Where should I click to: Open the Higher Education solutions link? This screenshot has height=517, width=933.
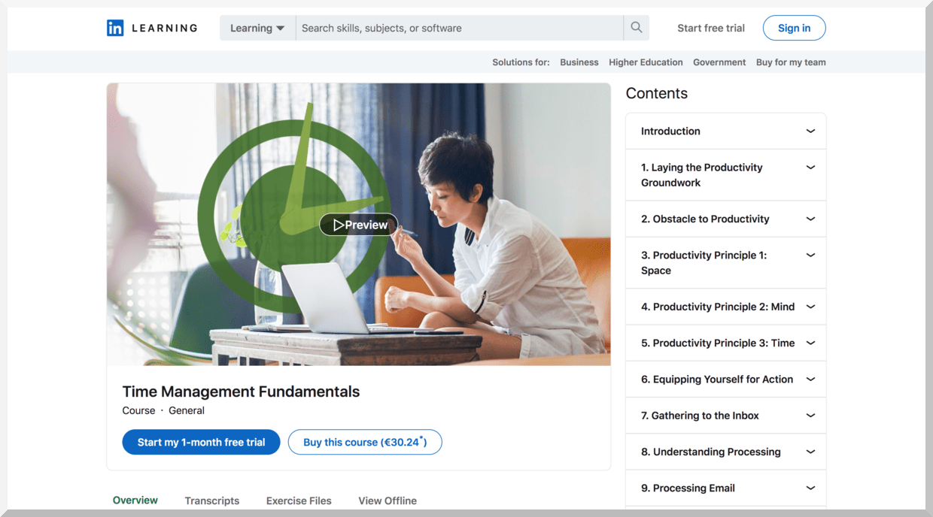[x=646, y=62]
